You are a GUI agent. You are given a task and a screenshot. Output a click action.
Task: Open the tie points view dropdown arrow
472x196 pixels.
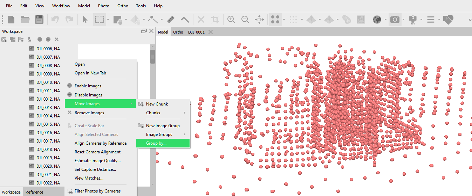click(284, 20)
